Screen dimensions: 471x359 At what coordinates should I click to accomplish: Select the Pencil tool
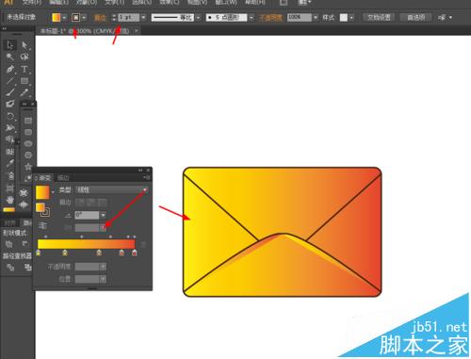[x=24, y=92]
